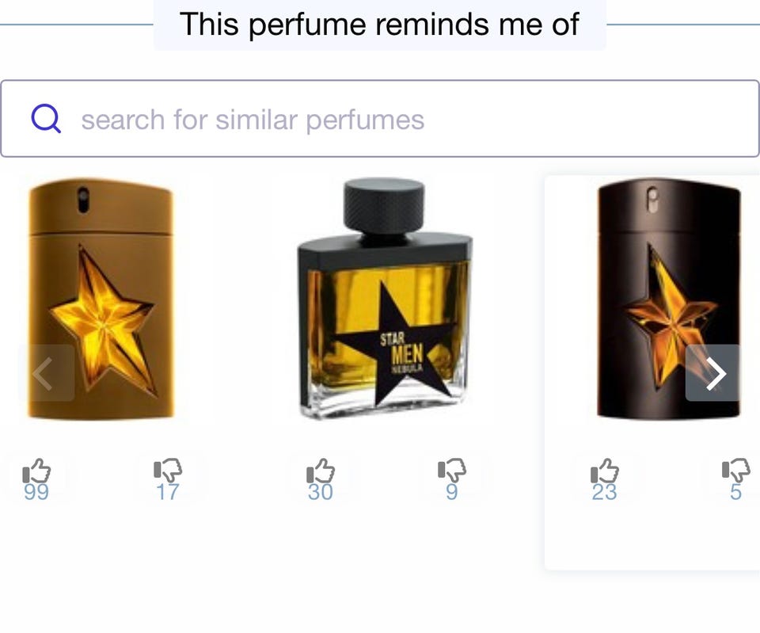Viewport: 760px width, 633px height.
Task: Open the Star Men Nebula bottle image
Action: [385, 299]
